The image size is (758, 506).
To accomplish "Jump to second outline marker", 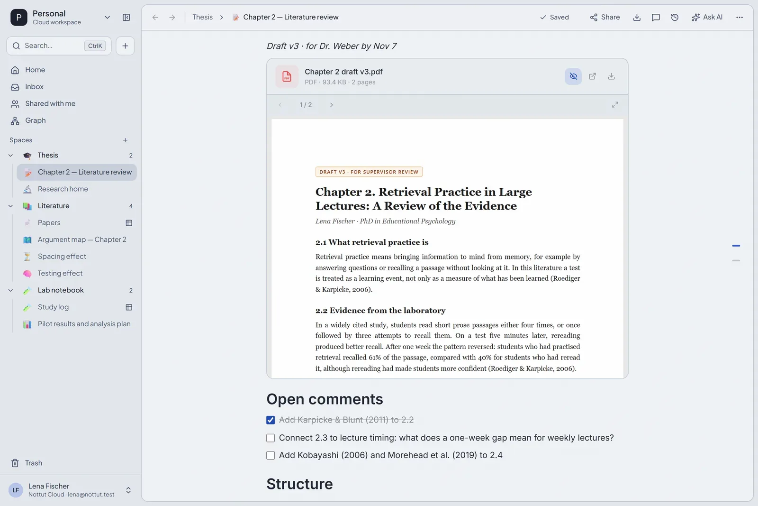I will click(x=736, y=261).
